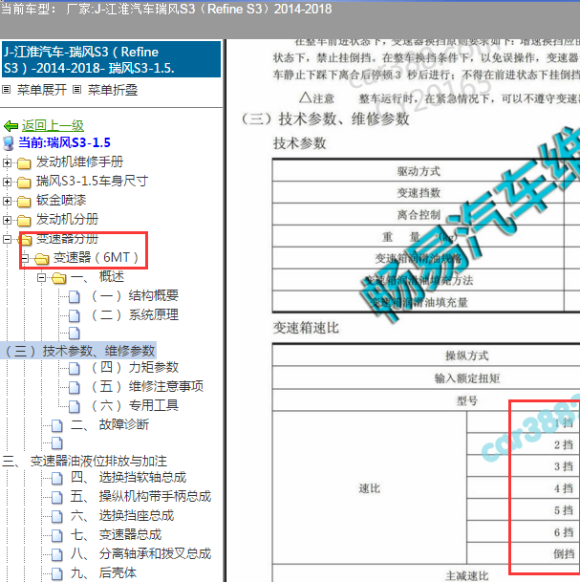The width and height of the screenshot is (580, 582).
Task: Open the 五、操纵机构带手柄总成 section
Action: (x=141, y=497)
